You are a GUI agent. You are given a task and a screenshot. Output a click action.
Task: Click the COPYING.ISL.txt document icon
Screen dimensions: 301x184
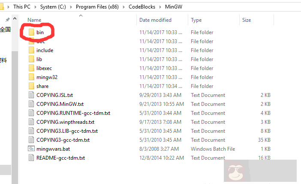point(31,95)
